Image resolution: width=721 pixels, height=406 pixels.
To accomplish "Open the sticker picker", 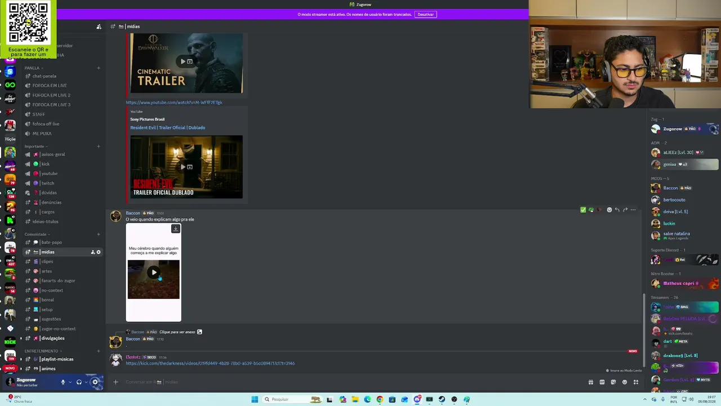I will click(613, 382).
